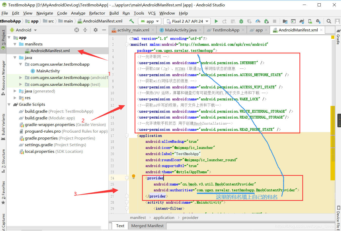Open the VCS menu
Screen dimensions: 341x231
click(152, 13)
